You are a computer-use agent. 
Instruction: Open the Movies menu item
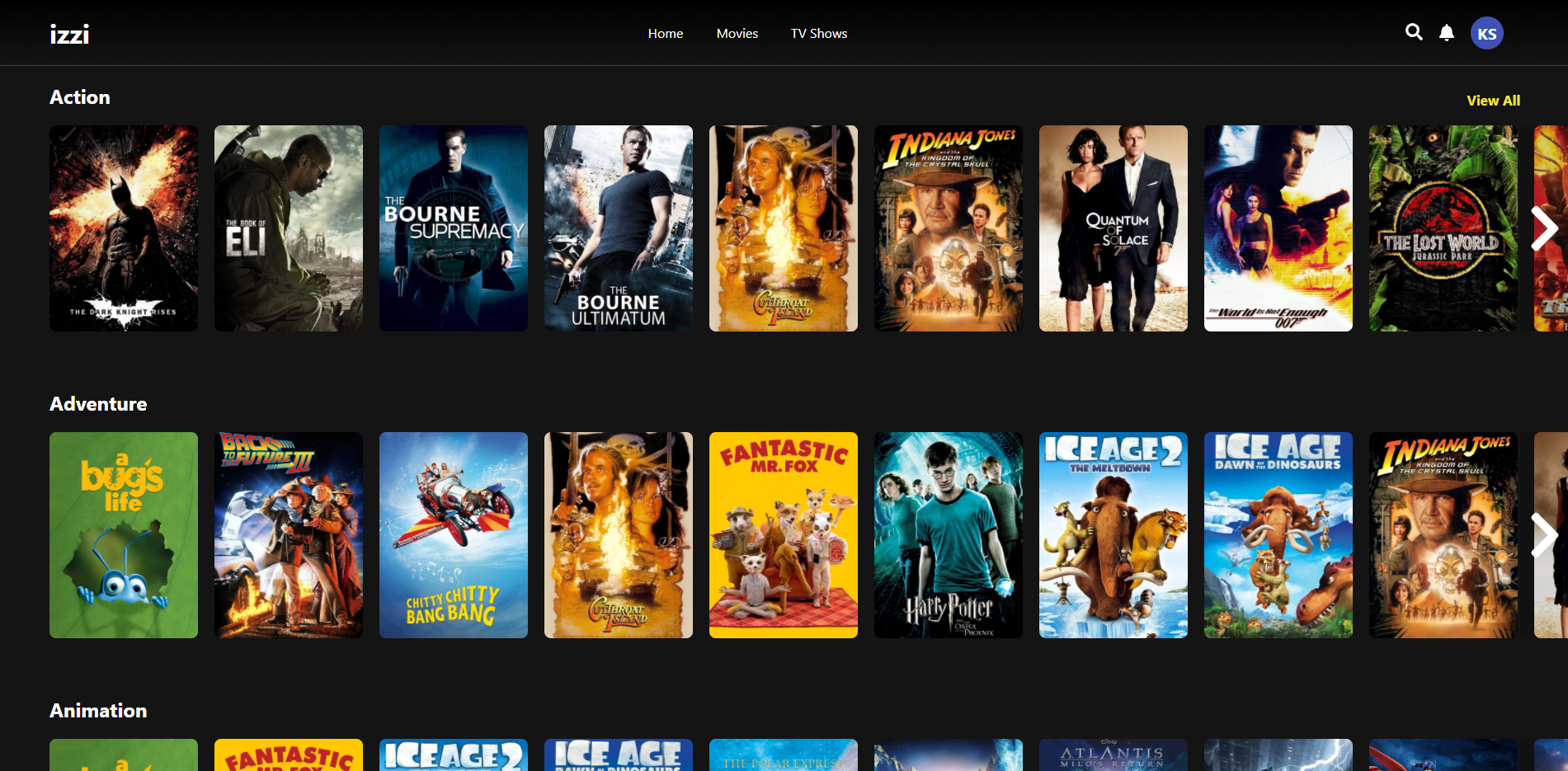tap(737, 34)
